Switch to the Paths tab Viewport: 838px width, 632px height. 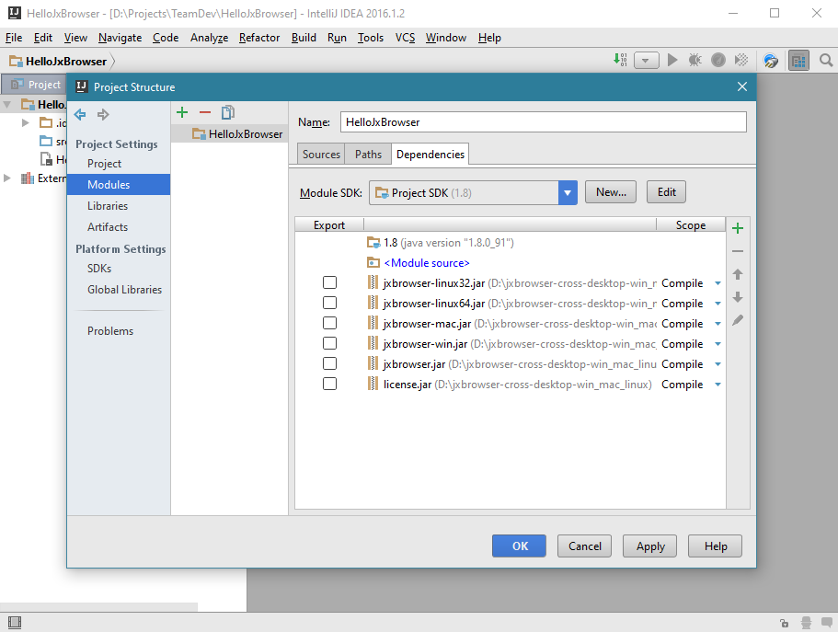(368, 154)
